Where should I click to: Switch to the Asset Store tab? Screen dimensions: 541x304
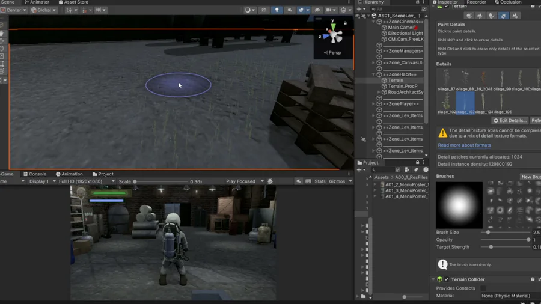tap(73, 2)
